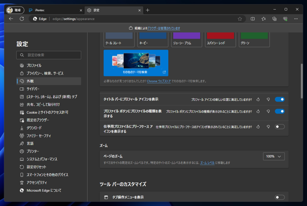Click the favorites star in address bar

(240, 19)
